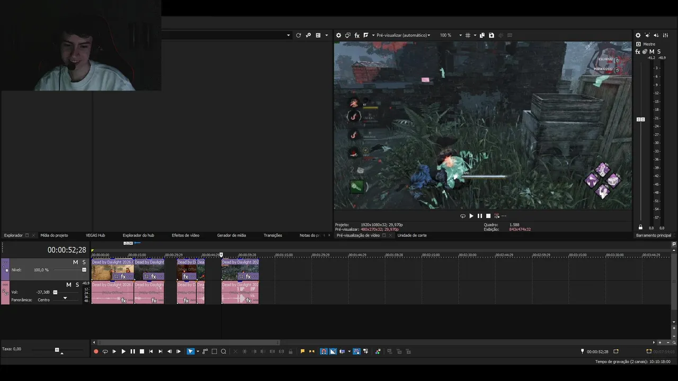Solo the video track
678x381 pixels.
[84, 262]
